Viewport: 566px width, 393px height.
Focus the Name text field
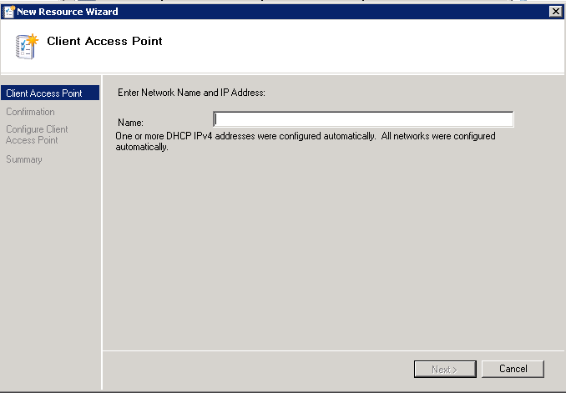pyautogui.click(x=363, y=118)
